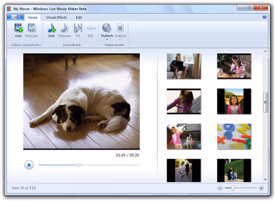Play the movie preview
Image resolution: width=276 pixels, height=201 pixels.
tap(29, 165)
